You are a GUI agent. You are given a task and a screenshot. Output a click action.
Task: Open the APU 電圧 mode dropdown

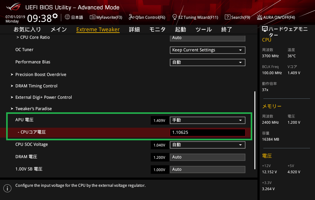pos(208,120)
